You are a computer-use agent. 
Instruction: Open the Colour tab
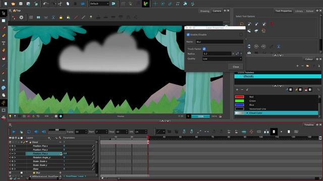point(308,59)
